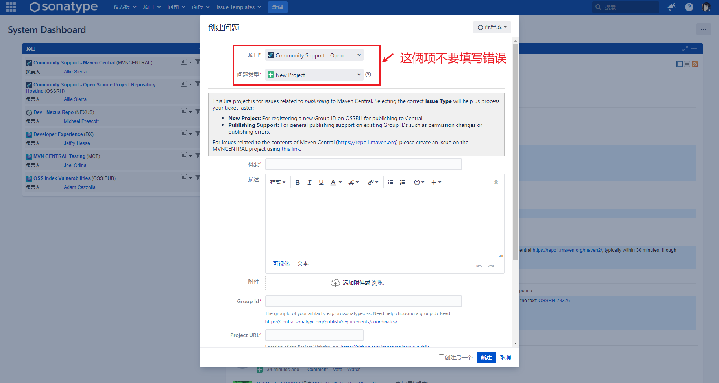Open Developer Experience project link

point(58,134)
